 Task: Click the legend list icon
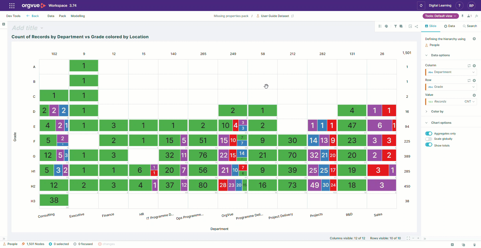click(380, 26)
